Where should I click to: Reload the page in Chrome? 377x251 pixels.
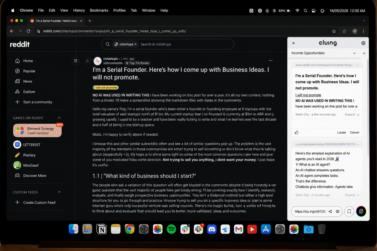(28, 31)
